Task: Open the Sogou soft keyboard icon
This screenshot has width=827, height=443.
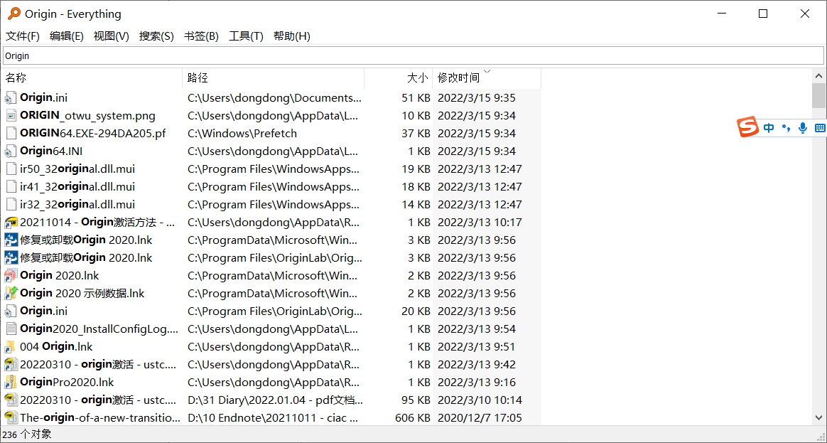Action: click(x=820, y=128)
